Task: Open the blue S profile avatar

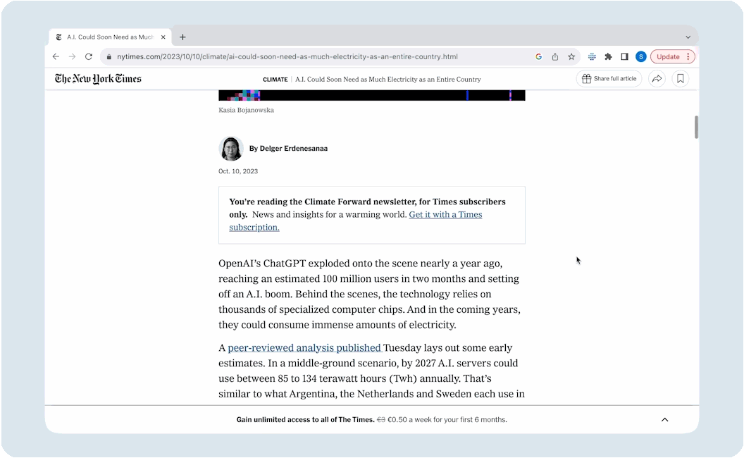Action: (x=640, y=57)
